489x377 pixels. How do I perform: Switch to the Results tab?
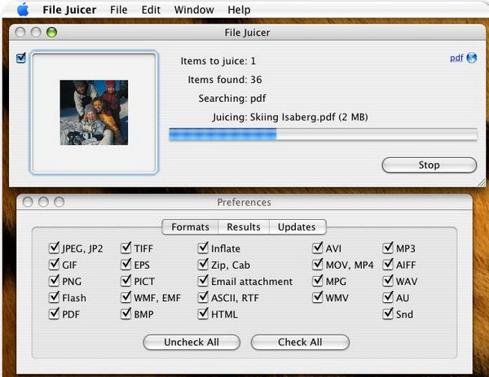(x=244, y=227)
